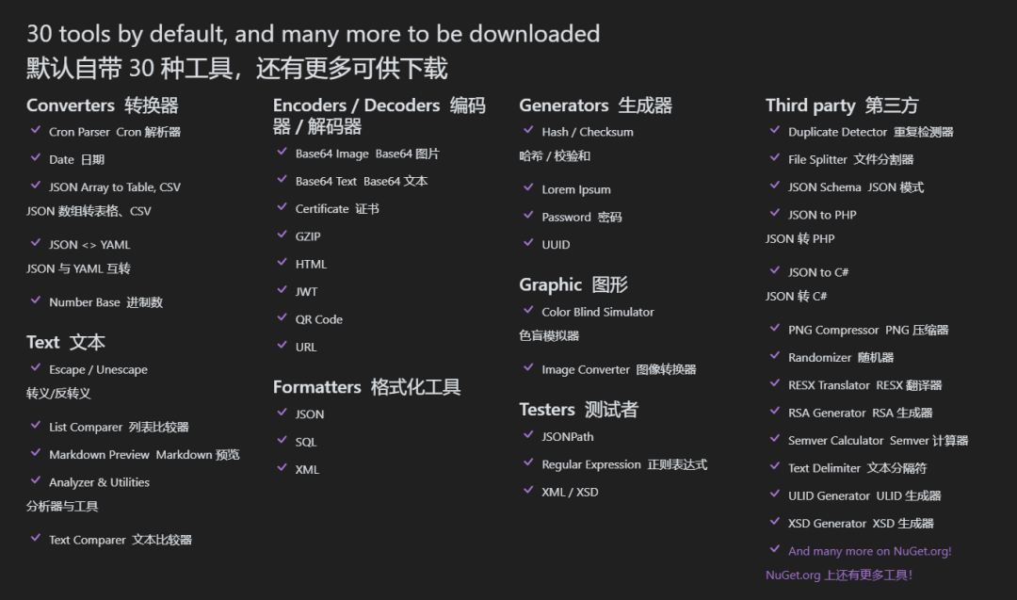Click the checkmark next to Duplicate Detector
This screenshot has width=1017, height=600.
click(x=774, y=131)
